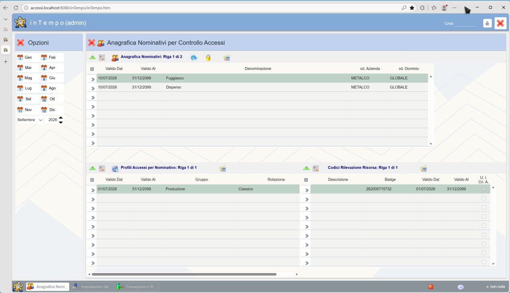This screenshot has width=510, height=293.
Task: Open the Settembre month dropdown
Action: tap(30, 120)
